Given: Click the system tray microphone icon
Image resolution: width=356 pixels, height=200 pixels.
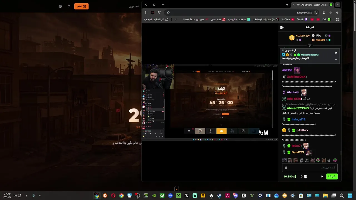Looking at the screenshot, I should [x=34, y=196].
